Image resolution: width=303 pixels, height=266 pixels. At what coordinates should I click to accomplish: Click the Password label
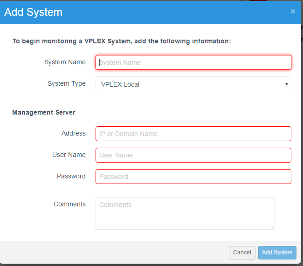[71, 176]
